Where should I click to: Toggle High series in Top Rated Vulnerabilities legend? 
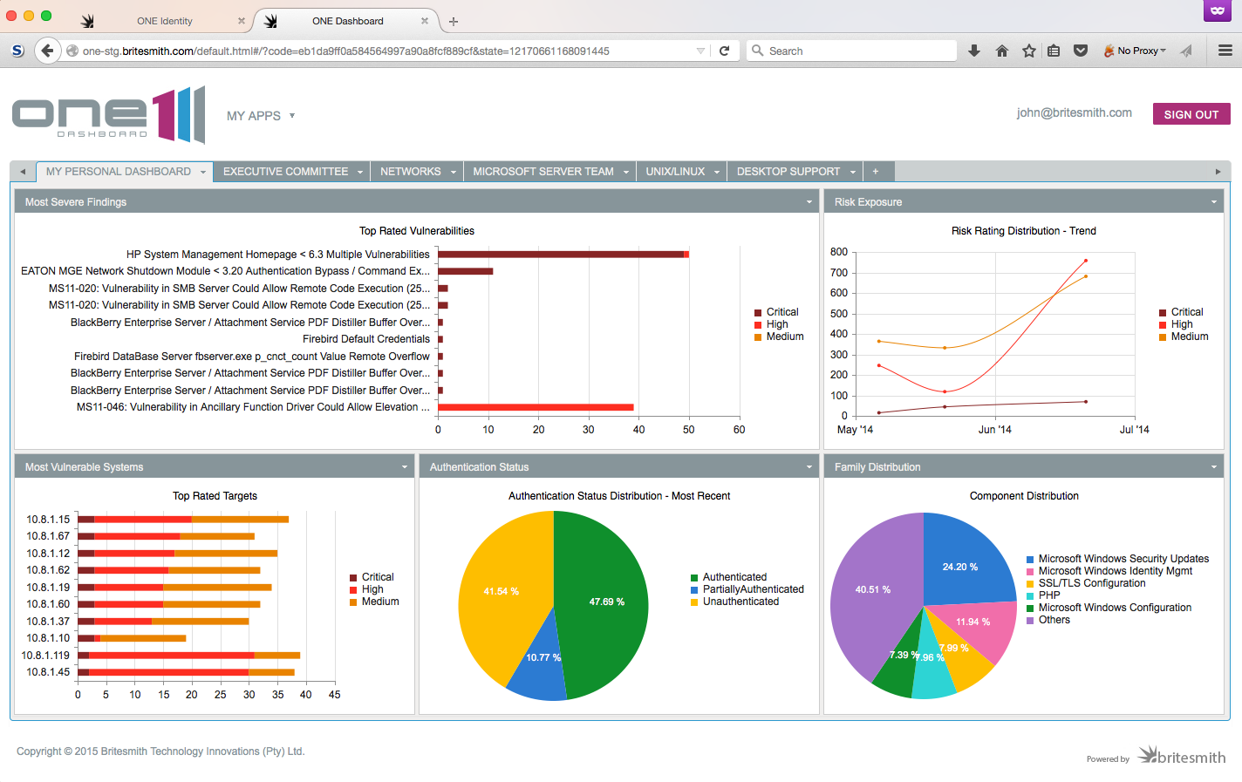[771, 324]
